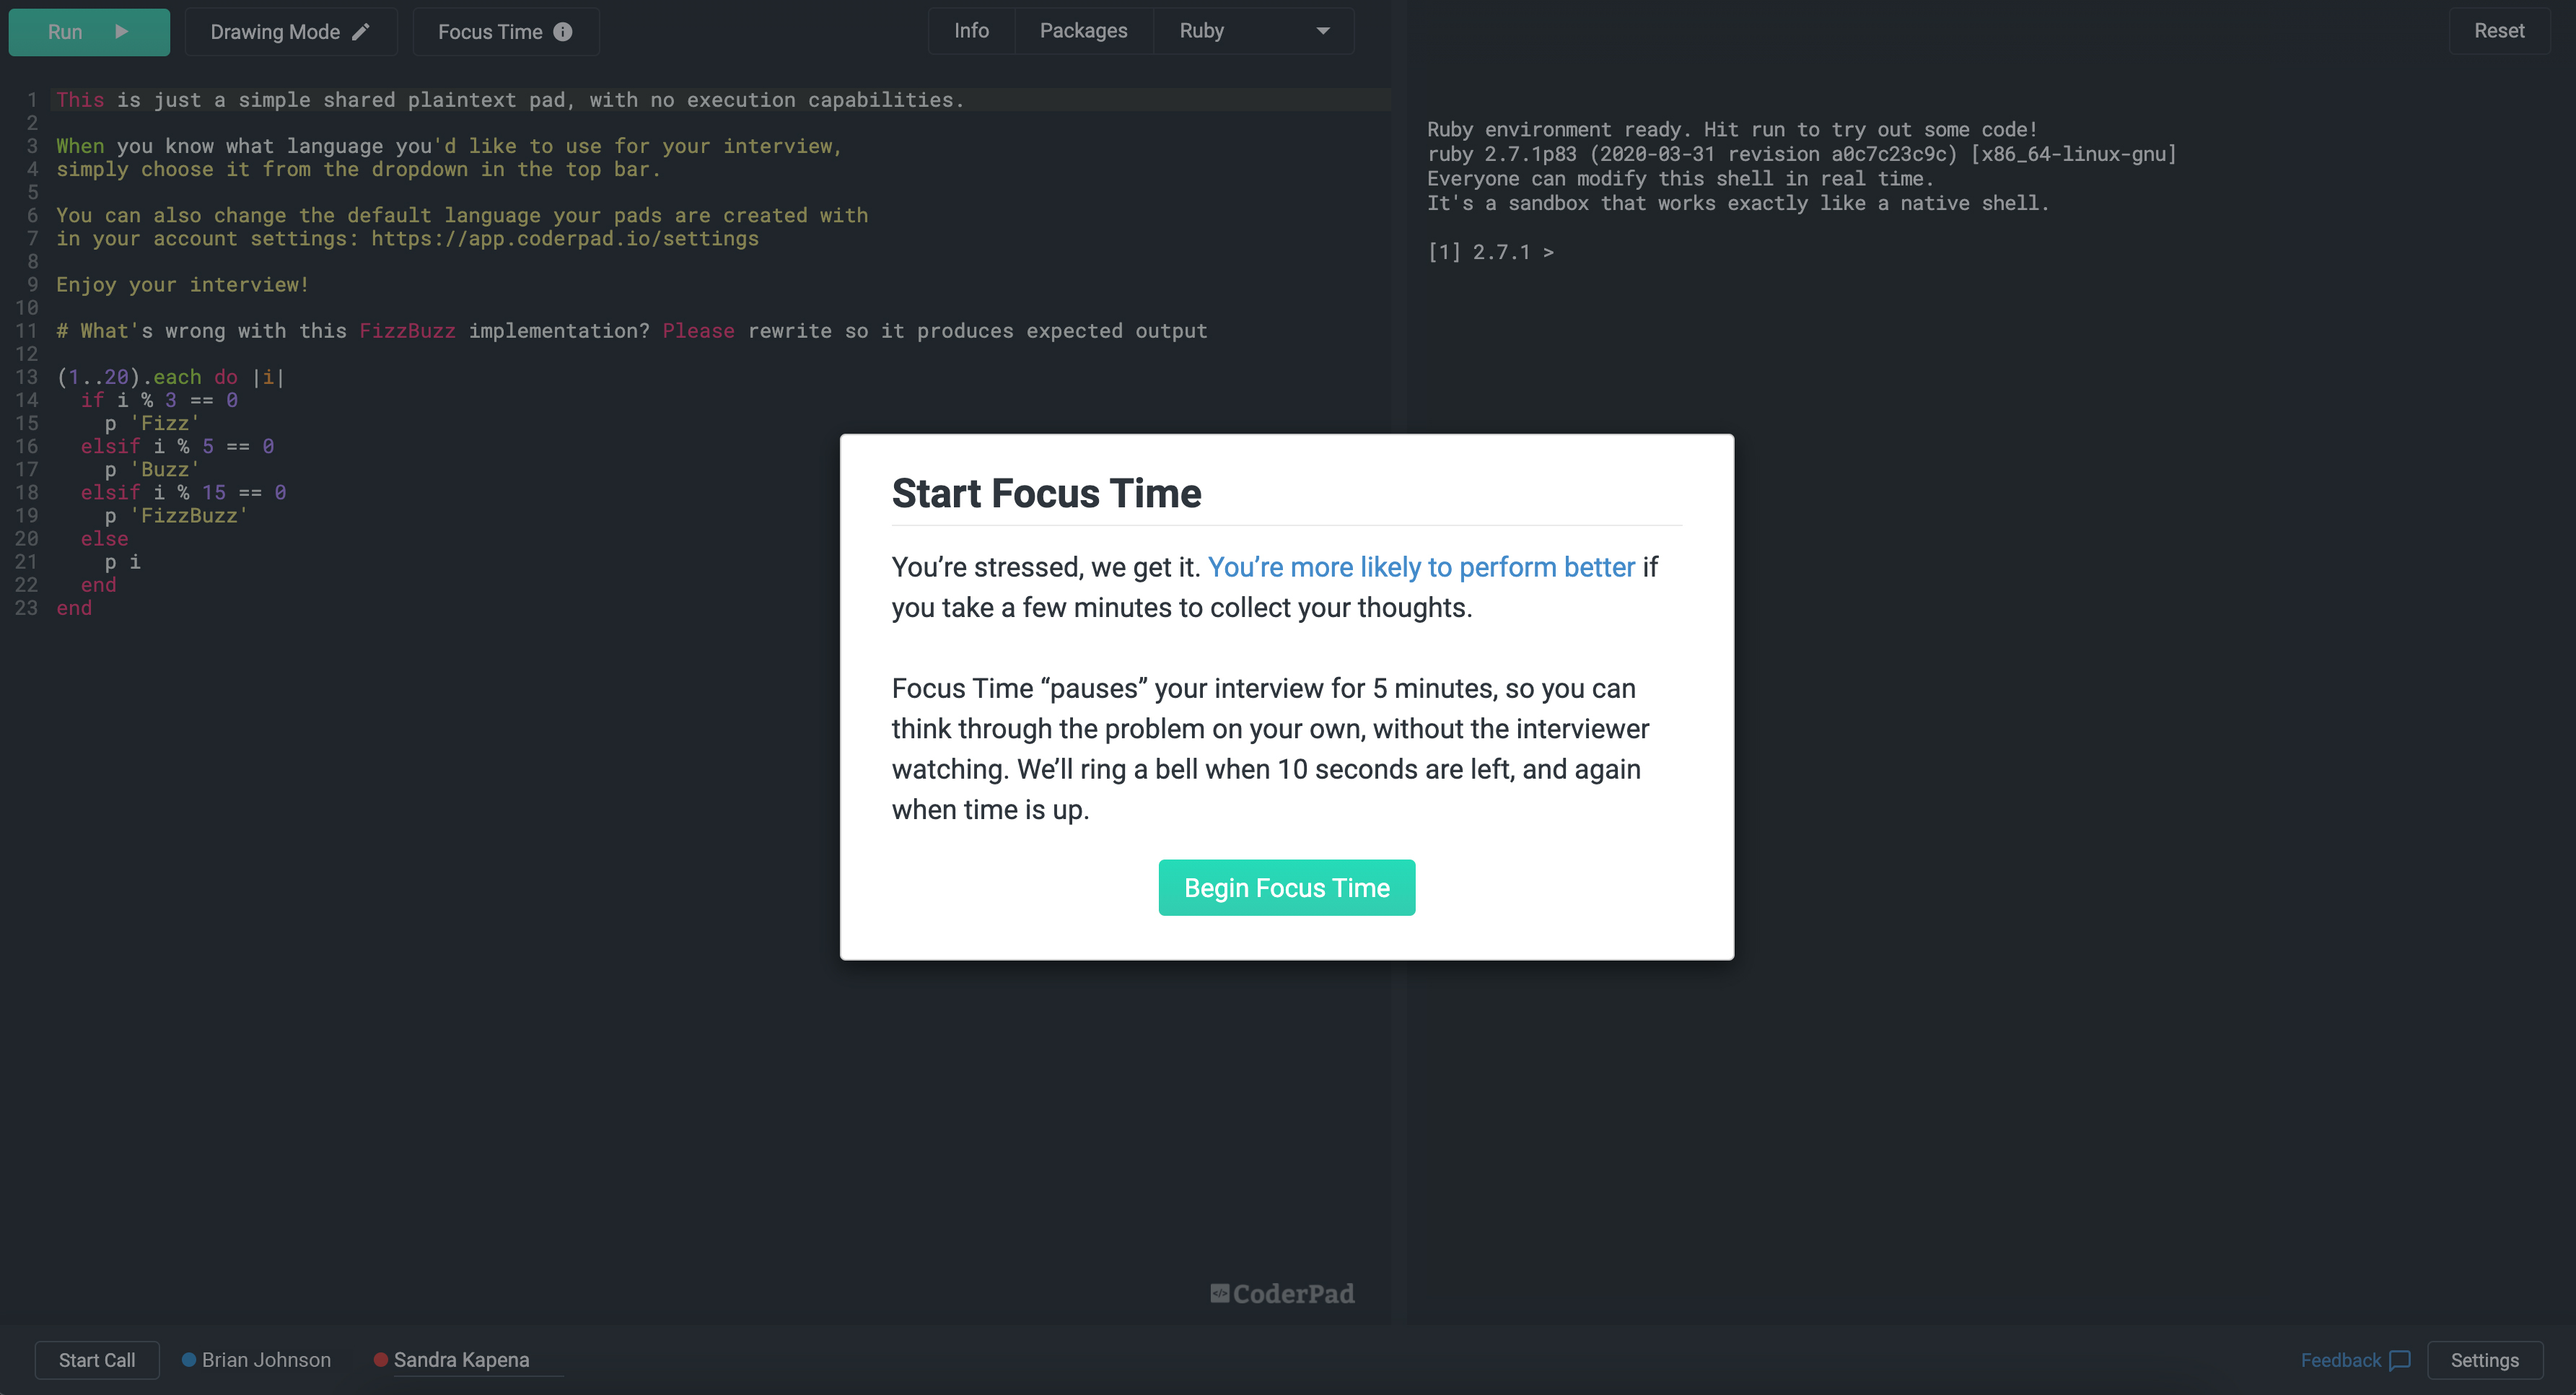
Task: Click the Drawing Mode pencil icon
Action: 361,32
